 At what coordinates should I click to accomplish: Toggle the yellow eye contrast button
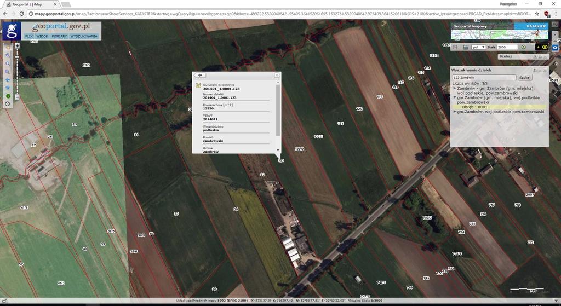click(x=542, y=47)
